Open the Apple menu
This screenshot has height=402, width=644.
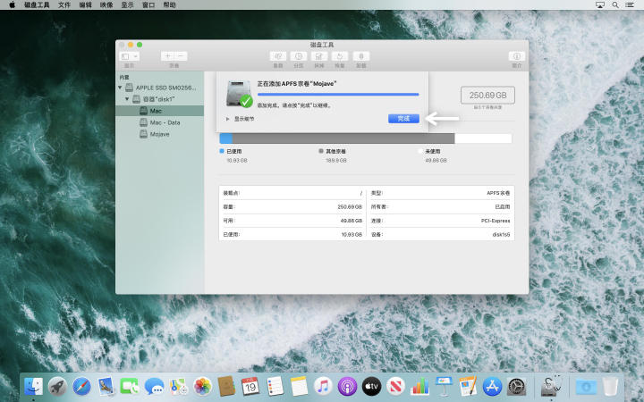pyautogui.click(x=12, y=5)
